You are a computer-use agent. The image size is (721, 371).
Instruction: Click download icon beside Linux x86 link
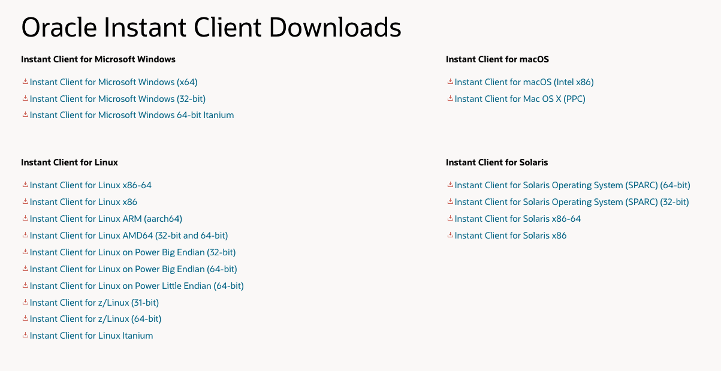pyautogui.click(x=25, y=201)
